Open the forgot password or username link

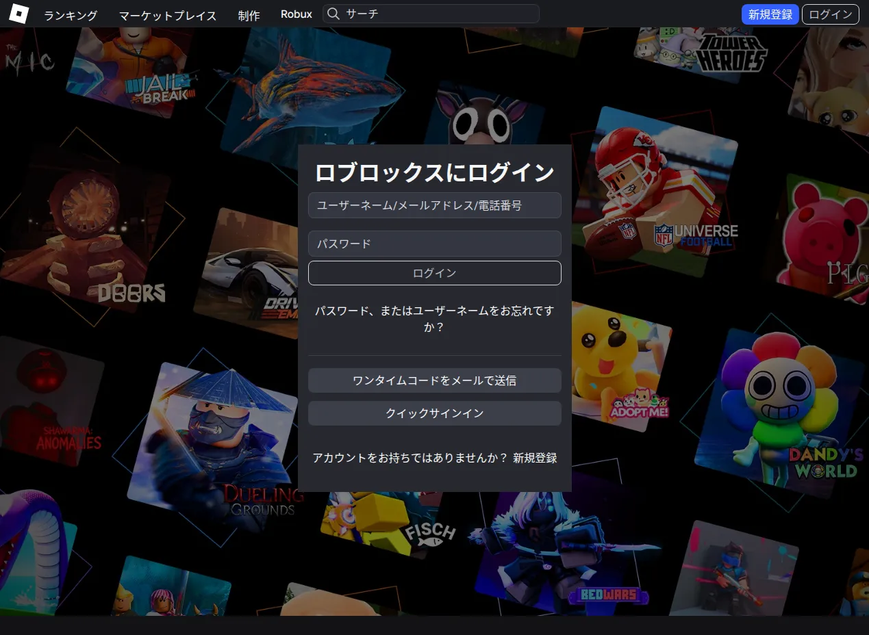(x=434, y=319)
